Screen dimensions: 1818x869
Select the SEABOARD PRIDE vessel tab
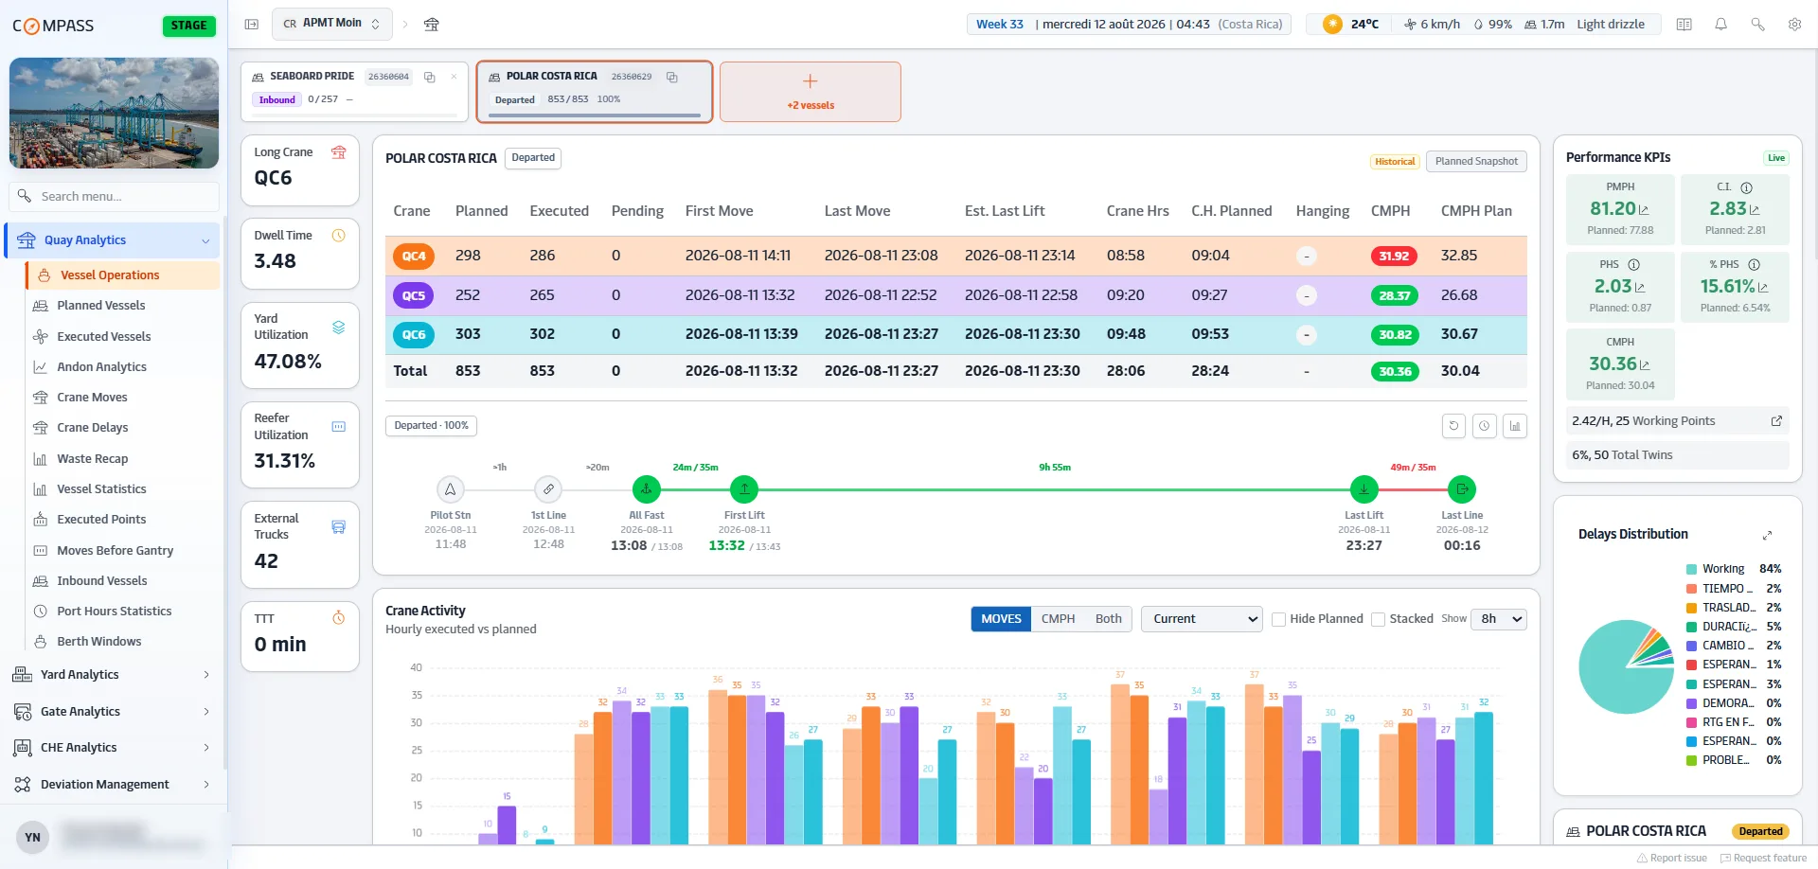[354, 92]
